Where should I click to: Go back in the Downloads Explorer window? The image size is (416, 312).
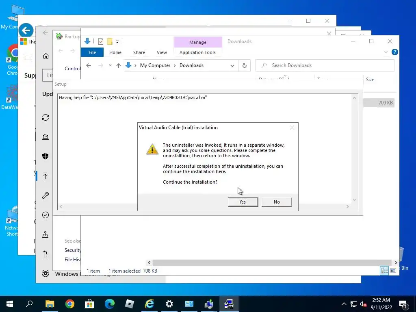click(89, 65)
